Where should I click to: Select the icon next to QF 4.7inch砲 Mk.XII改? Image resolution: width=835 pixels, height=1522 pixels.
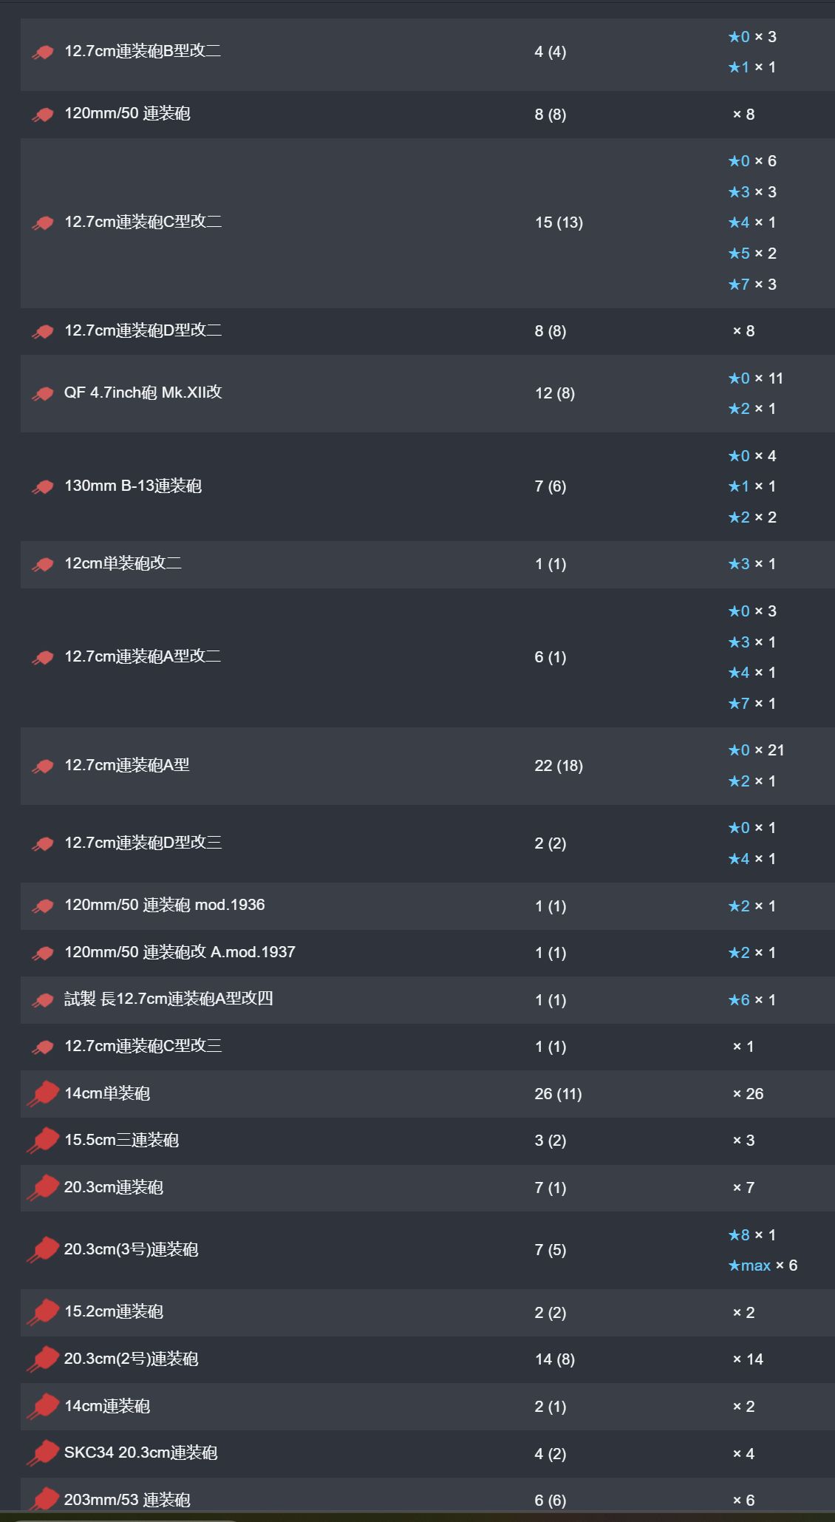pos(43,394)
